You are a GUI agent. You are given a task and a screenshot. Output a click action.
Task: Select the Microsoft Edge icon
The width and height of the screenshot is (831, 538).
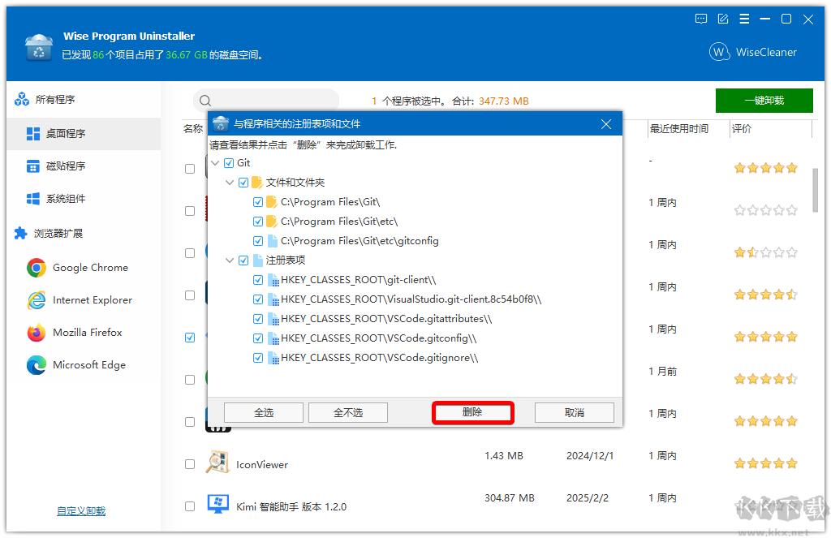pos(37,365)
